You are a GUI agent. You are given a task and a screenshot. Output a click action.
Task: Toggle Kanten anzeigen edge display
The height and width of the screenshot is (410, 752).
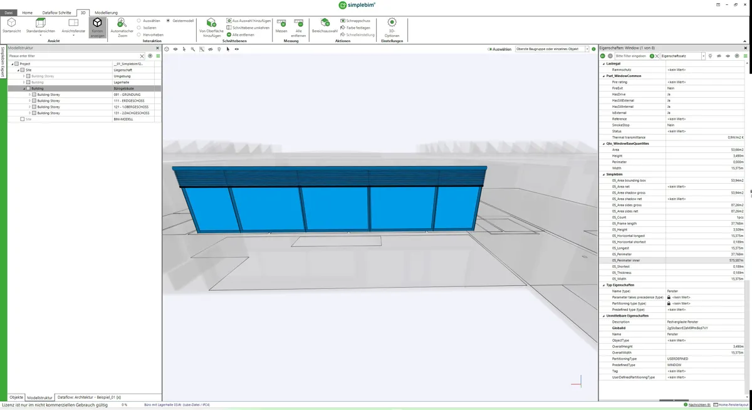coord(97,28)
